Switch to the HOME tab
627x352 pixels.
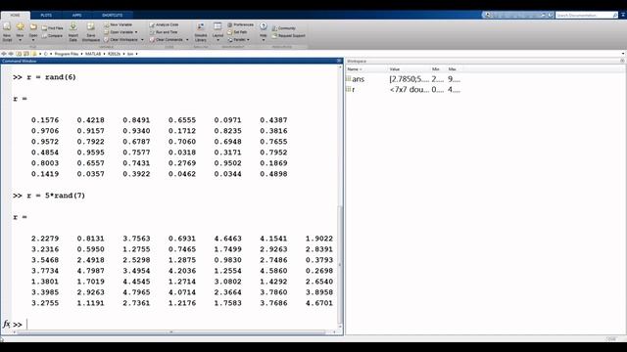click(x=15, y=16)
